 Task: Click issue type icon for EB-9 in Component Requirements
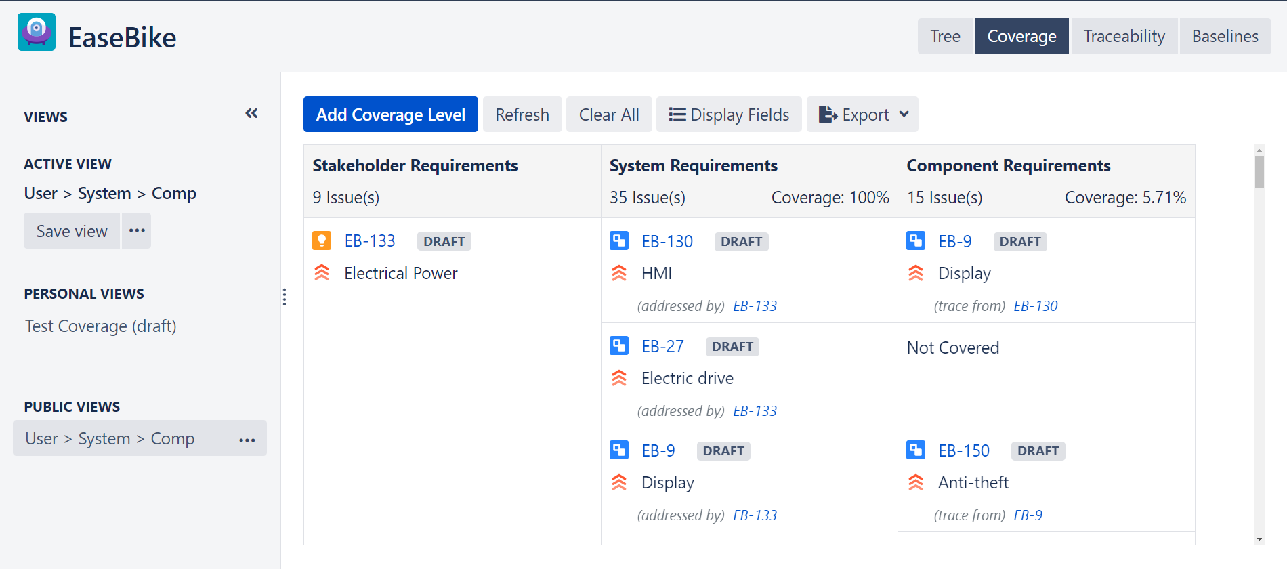pos(916,240)
